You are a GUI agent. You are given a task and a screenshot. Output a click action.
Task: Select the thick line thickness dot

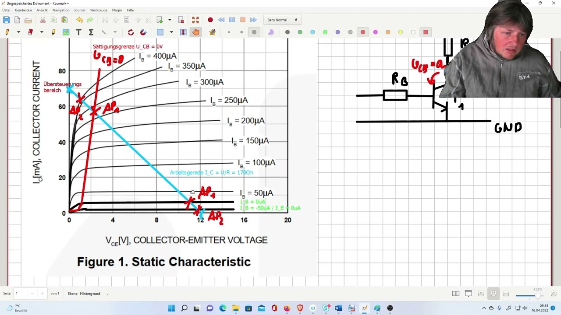tap(254, 32)
